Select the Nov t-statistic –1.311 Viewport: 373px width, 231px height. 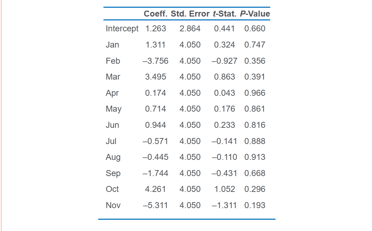pyautogui.click(x=225, y=205)
